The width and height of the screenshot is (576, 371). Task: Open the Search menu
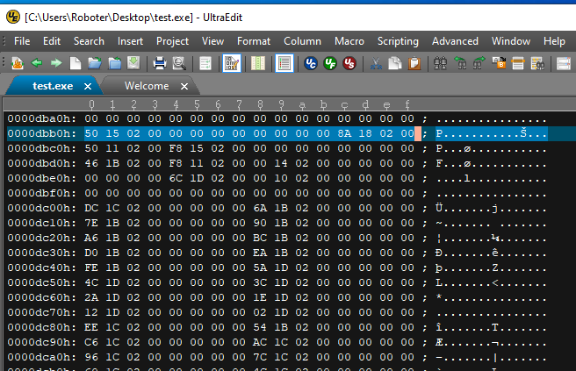89,41
